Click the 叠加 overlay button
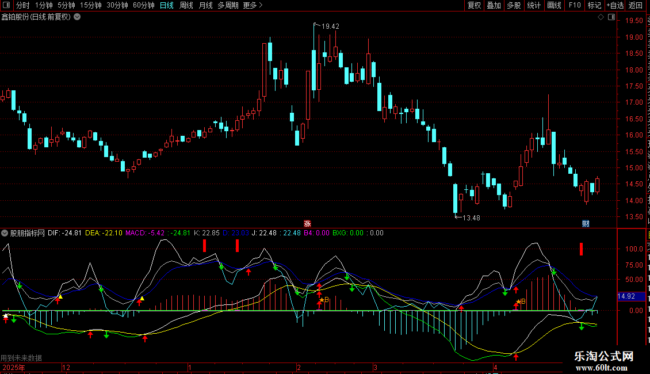Screen dimensions: 650x374 (494, 5)
